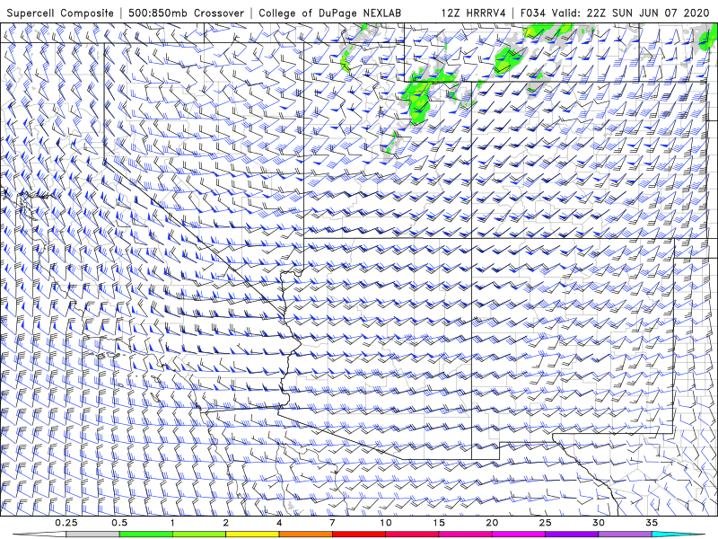This screenshot has height=539, width=718.
Task: Click the 'F034' forecast hour text
Action: 533,13
